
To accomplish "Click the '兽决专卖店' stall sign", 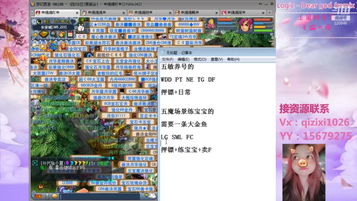I will click(x=55, y=80).
